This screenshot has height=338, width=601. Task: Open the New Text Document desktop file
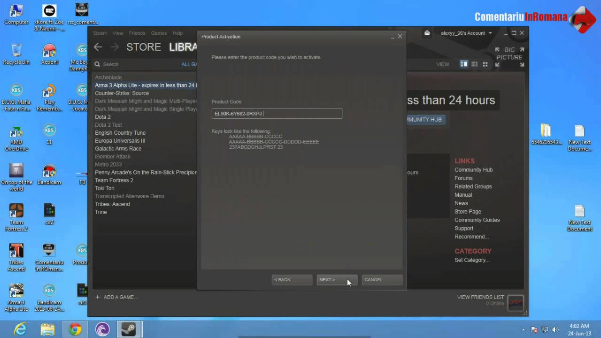(579, 218)
